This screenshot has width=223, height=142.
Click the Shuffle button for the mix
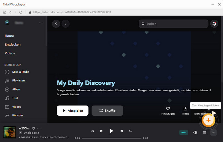108,110
